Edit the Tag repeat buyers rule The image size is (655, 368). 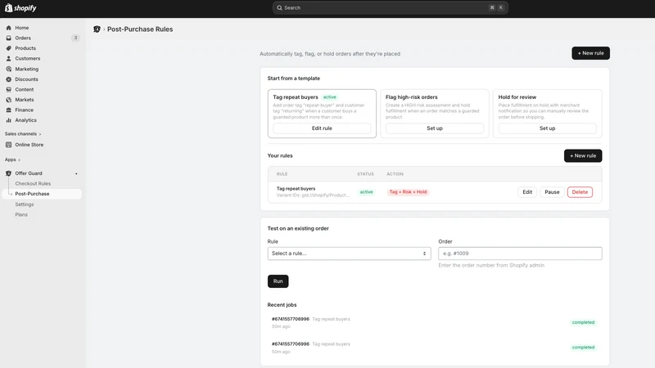[x=527, y=192]
